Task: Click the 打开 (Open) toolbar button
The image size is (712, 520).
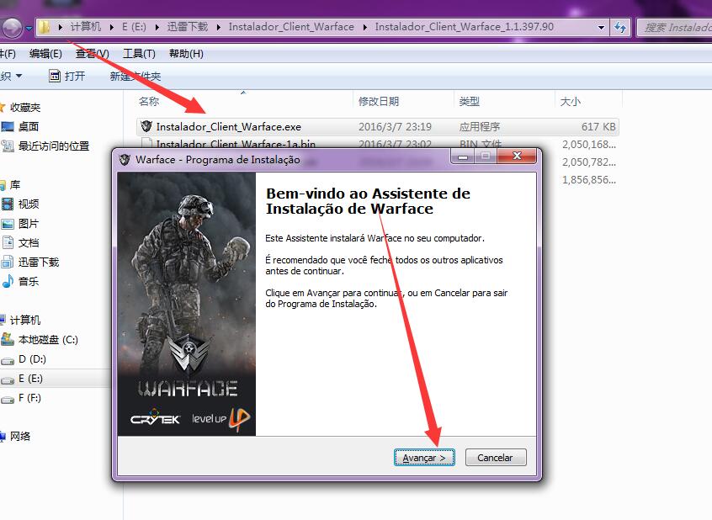Action: pyautogui.click(x=67, y=76)
